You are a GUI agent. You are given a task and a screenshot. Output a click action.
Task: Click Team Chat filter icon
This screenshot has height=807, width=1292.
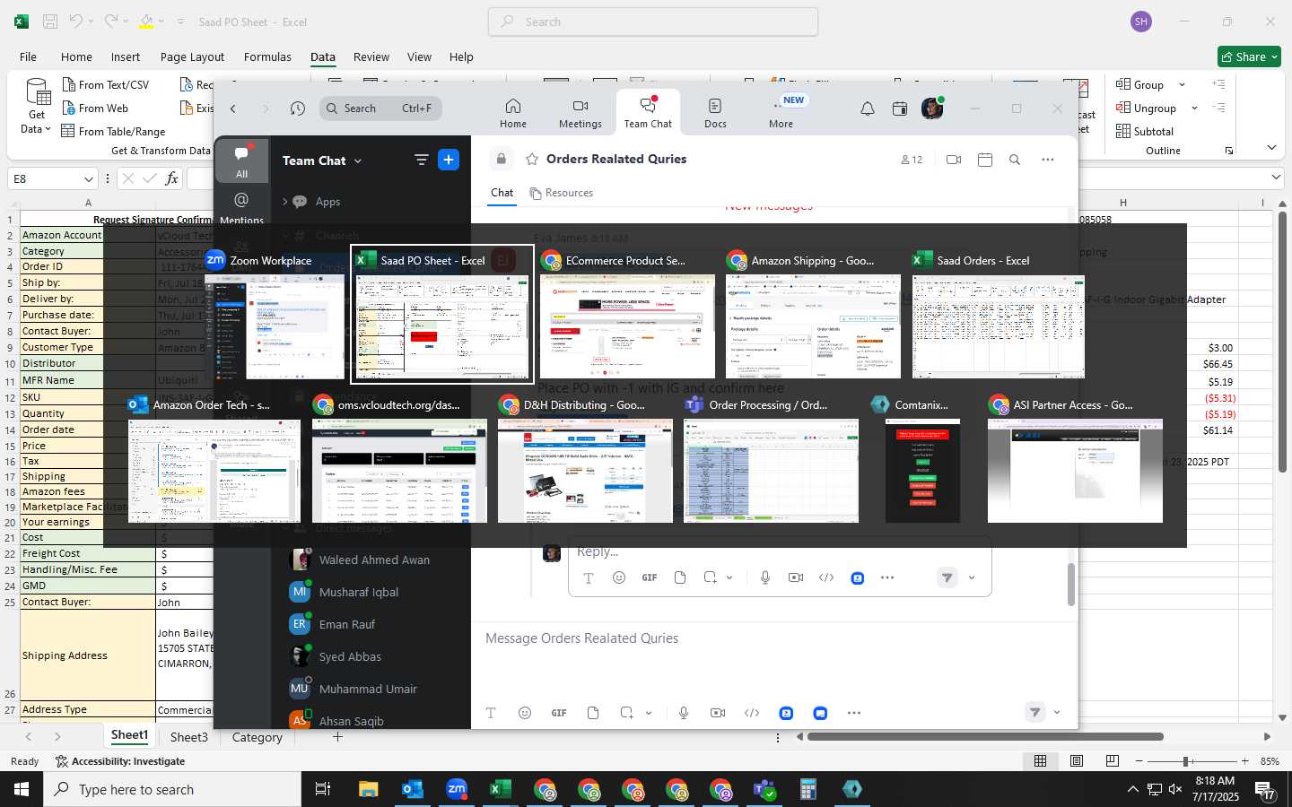click(421, 160)
